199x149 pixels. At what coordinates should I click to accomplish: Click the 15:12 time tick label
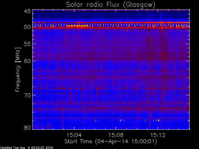tap(158, 135)
